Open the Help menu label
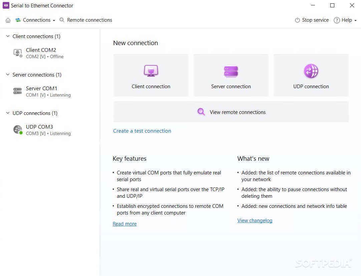The width and height of the screenshot is (361, 276). [347, 20]
